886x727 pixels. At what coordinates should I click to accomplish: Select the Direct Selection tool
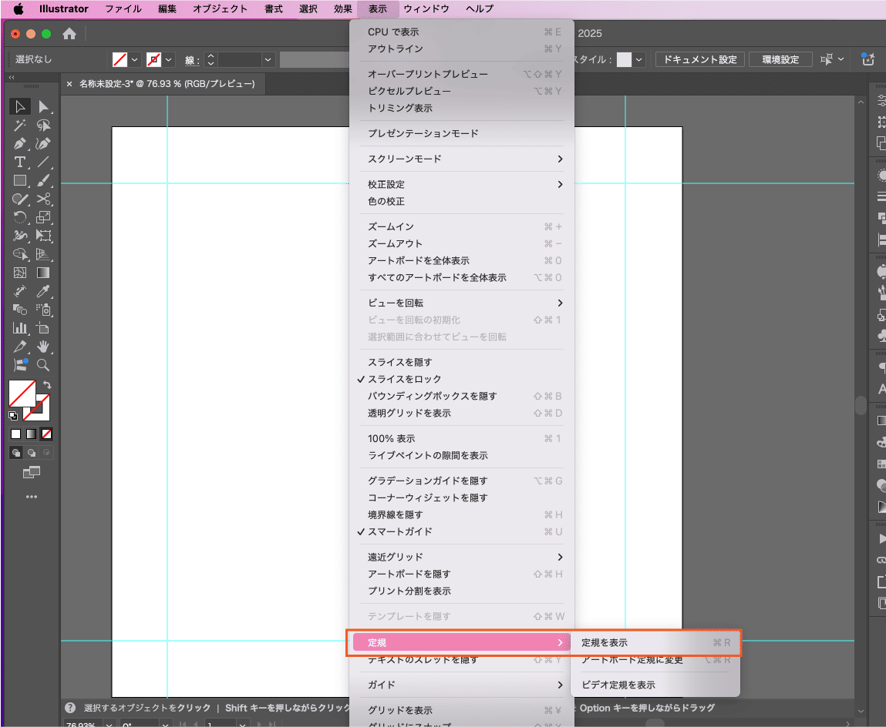[43, 107]
